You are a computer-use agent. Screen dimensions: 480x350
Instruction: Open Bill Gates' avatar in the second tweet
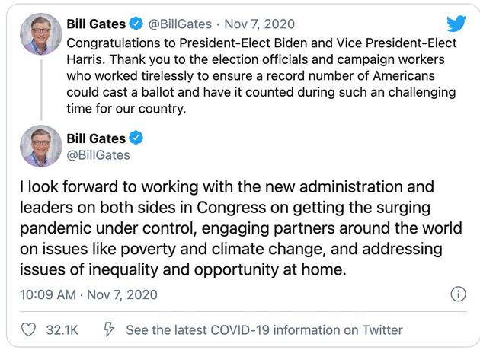[x=40, y=146]
